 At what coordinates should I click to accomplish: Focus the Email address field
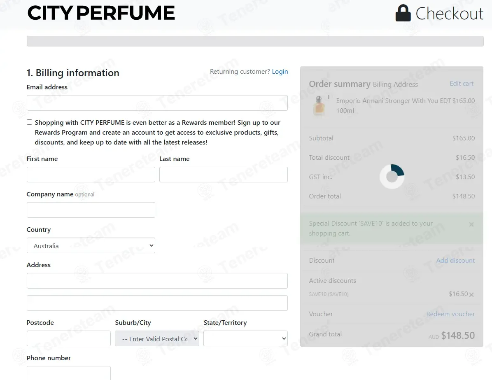[157, 103]
